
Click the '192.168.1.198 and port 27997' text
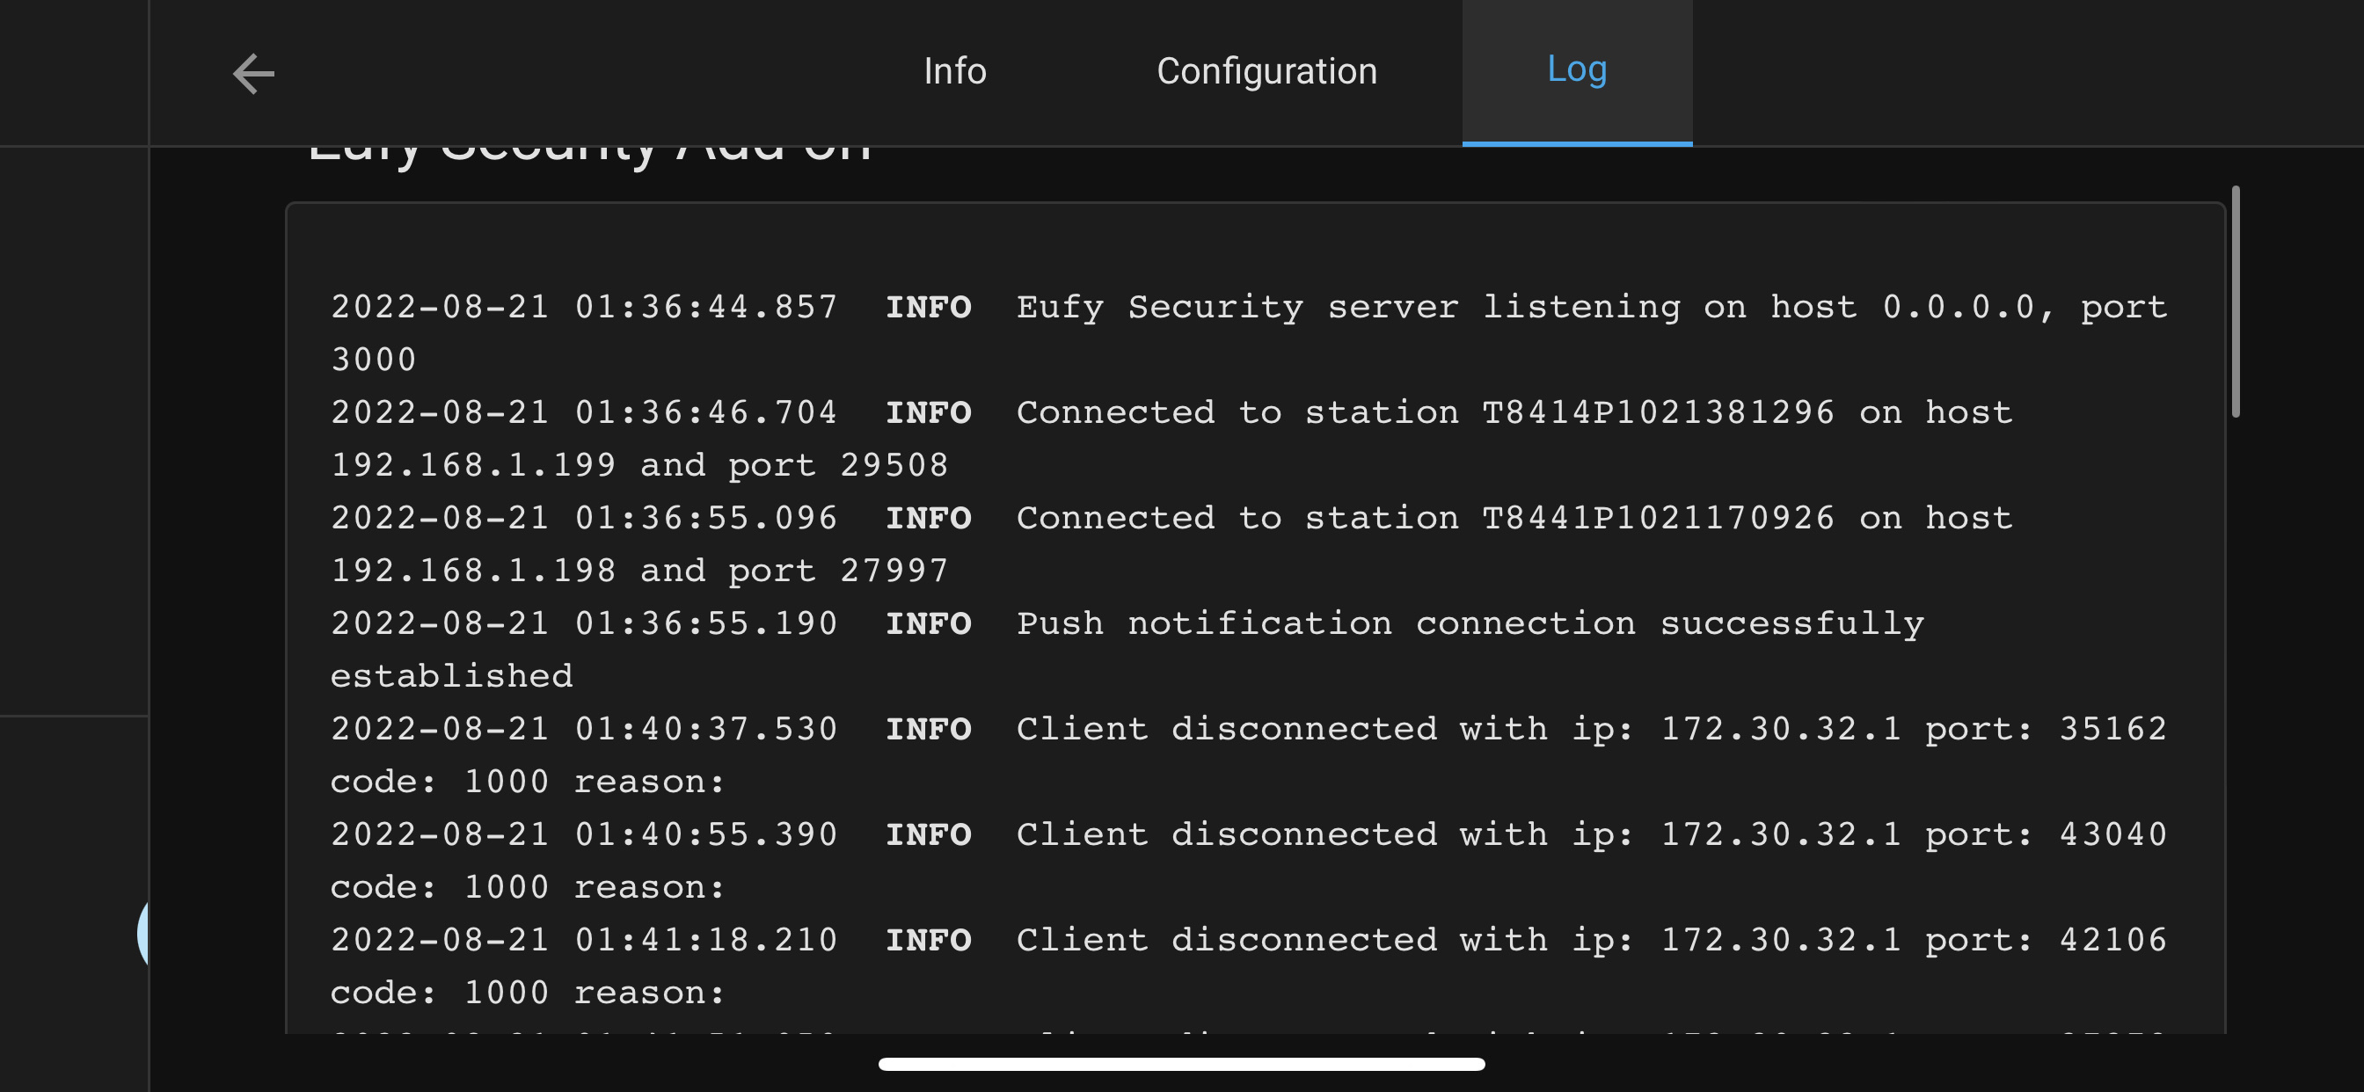click(638, 571)
